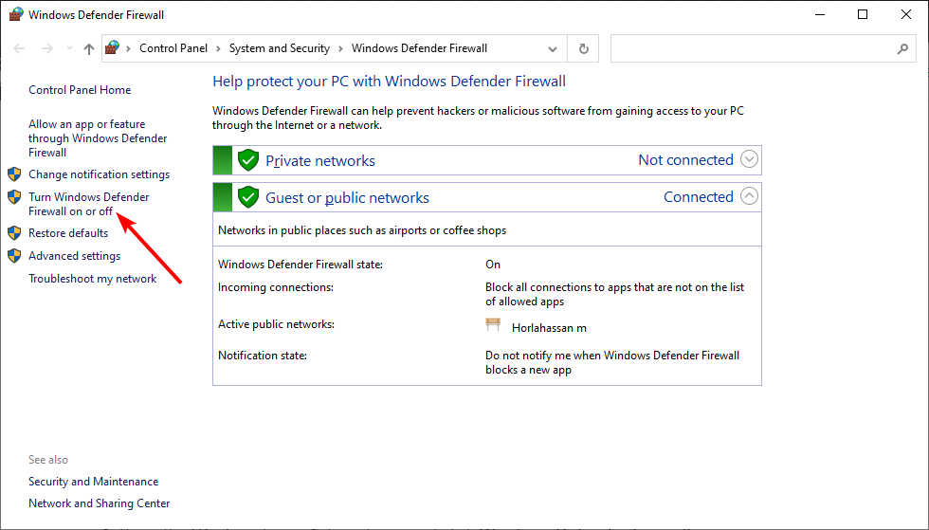This screenshot has width=929, height=530.
Task: Open Turn Windows Defender Firewall on or off
Action: (x=88, y=204)
